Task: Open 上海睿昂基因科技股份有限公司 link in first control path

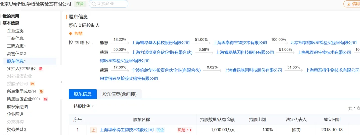Action: (x=161, y=43)
